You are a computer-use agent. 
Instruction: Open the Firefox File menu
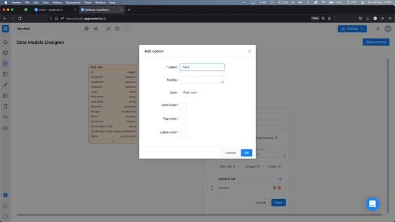coord(27,2)
